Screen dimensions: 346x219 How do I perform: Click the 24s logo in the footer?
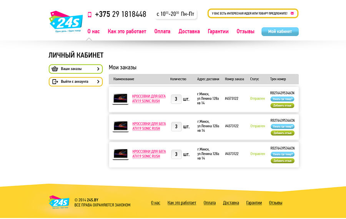click(59, 202)
